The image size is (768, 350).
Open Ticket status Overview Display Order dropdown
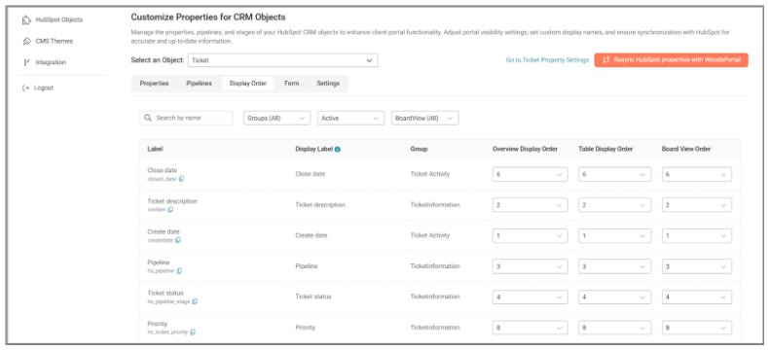point(530,297)
